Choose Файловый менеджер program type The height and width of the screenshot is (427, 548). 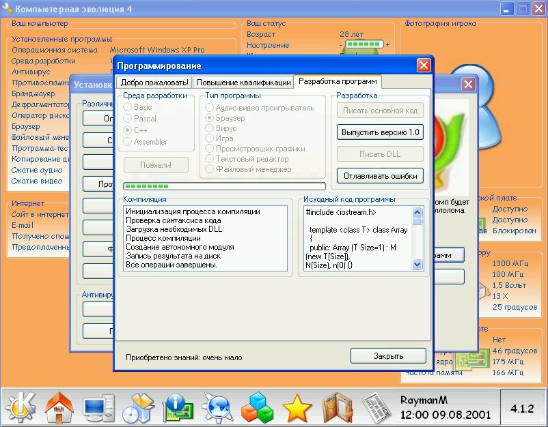(209, 169)
